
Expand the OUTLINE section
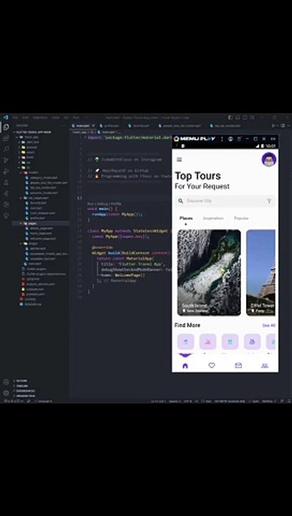(x=21, y=381)
